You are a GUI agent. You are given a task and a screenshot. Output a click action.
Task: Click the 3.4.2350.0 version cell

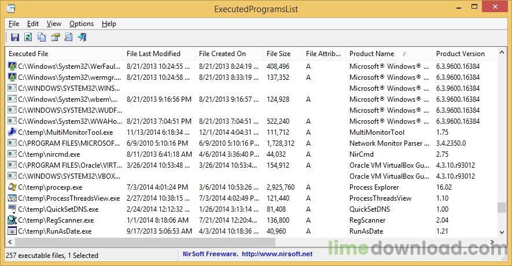(x=451, y=143)
